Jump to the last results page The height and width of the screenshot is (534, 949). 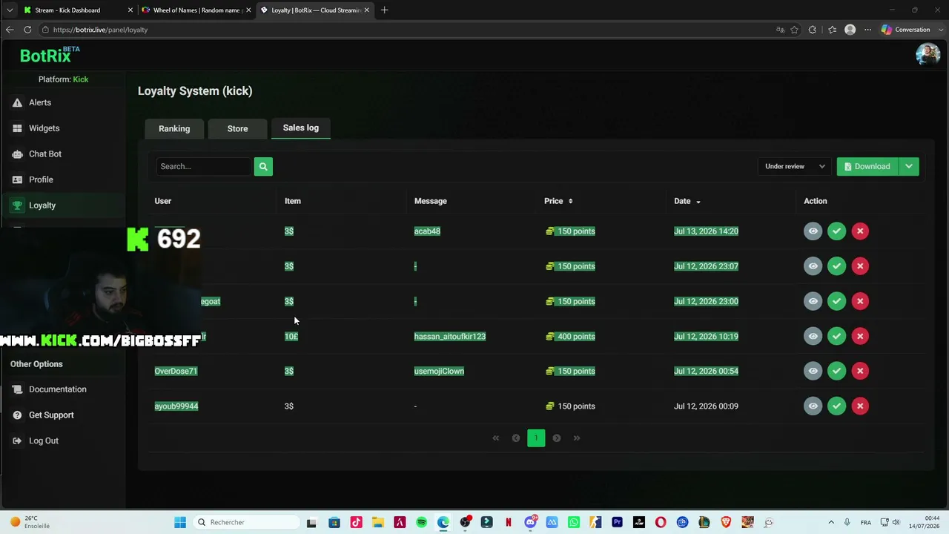tap(577, 438)
